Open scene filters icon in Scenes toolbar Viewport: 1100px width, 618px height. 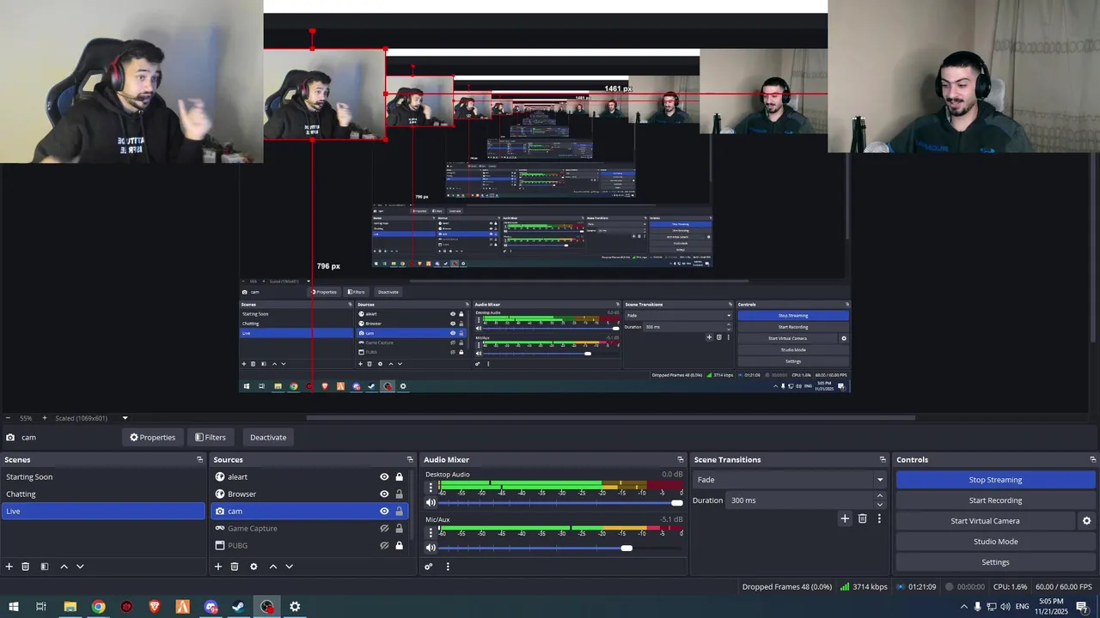click(x=45, y=566)
